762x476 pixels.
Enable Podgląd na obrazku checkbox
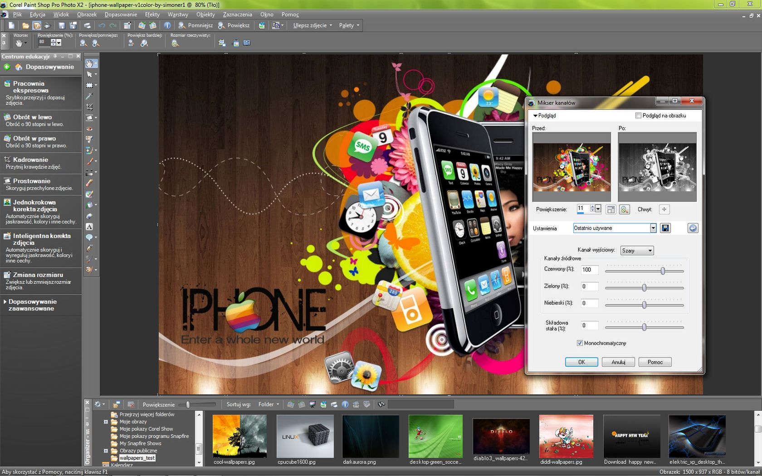(638, 116)
